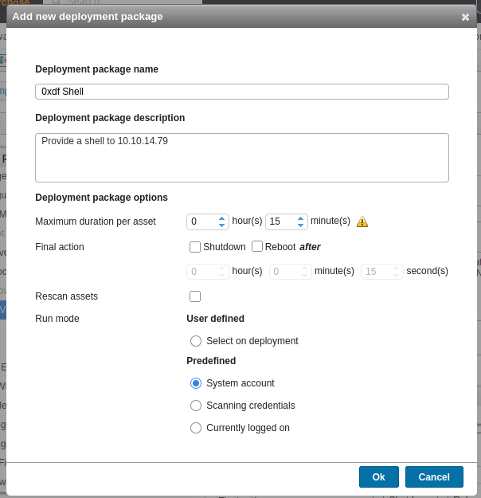Tick the Reboot final action checkbox
Screen dimensions: 481x498
(257, 247)
